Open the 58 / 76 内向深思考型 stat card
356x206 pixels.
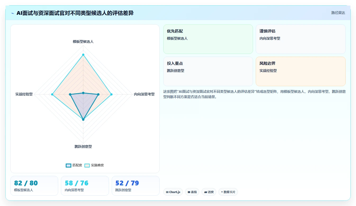coord(85,186)
